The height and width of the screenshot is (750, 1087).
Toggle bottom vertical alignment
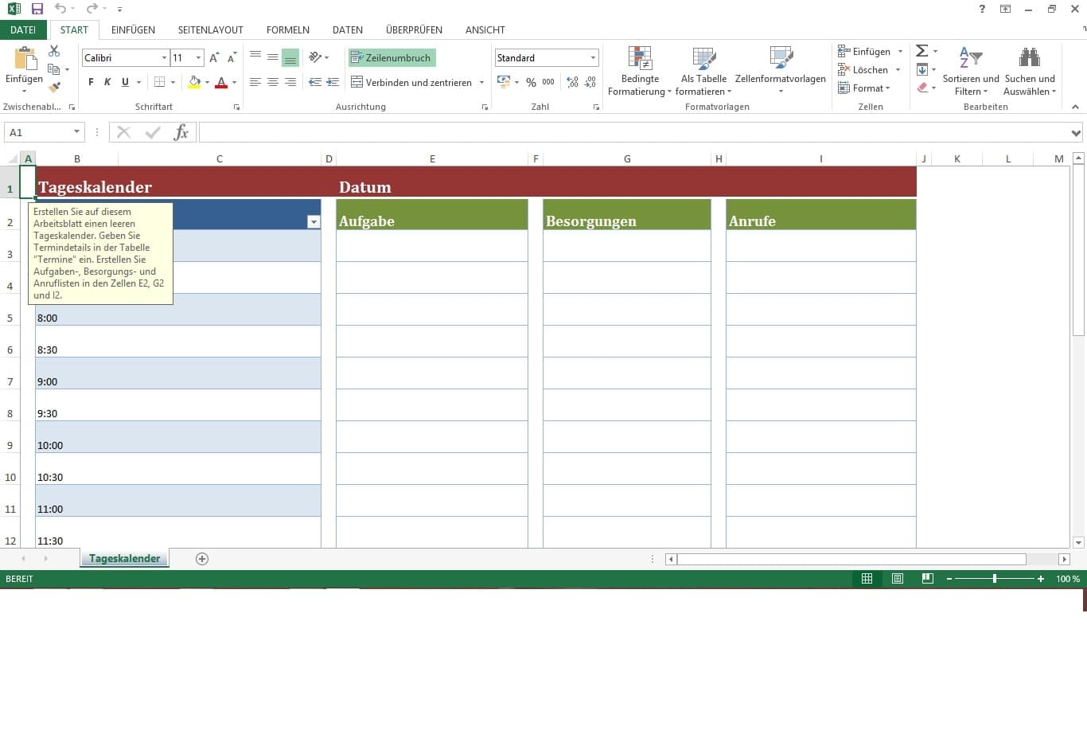coord(290,57)
